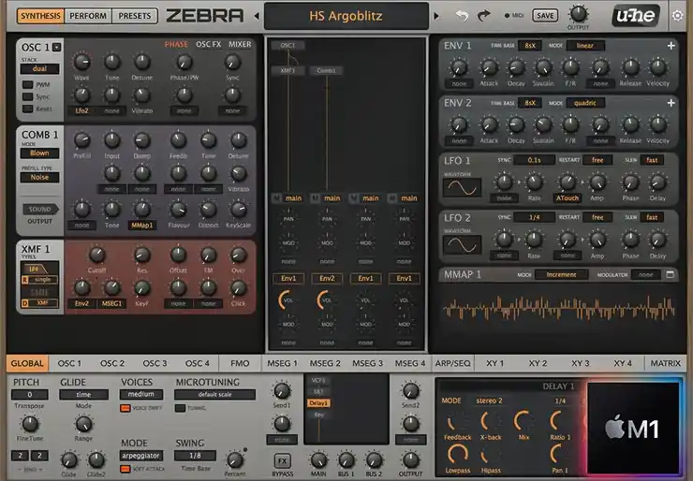Click the Comb1 module in grid

coord(326,70)
